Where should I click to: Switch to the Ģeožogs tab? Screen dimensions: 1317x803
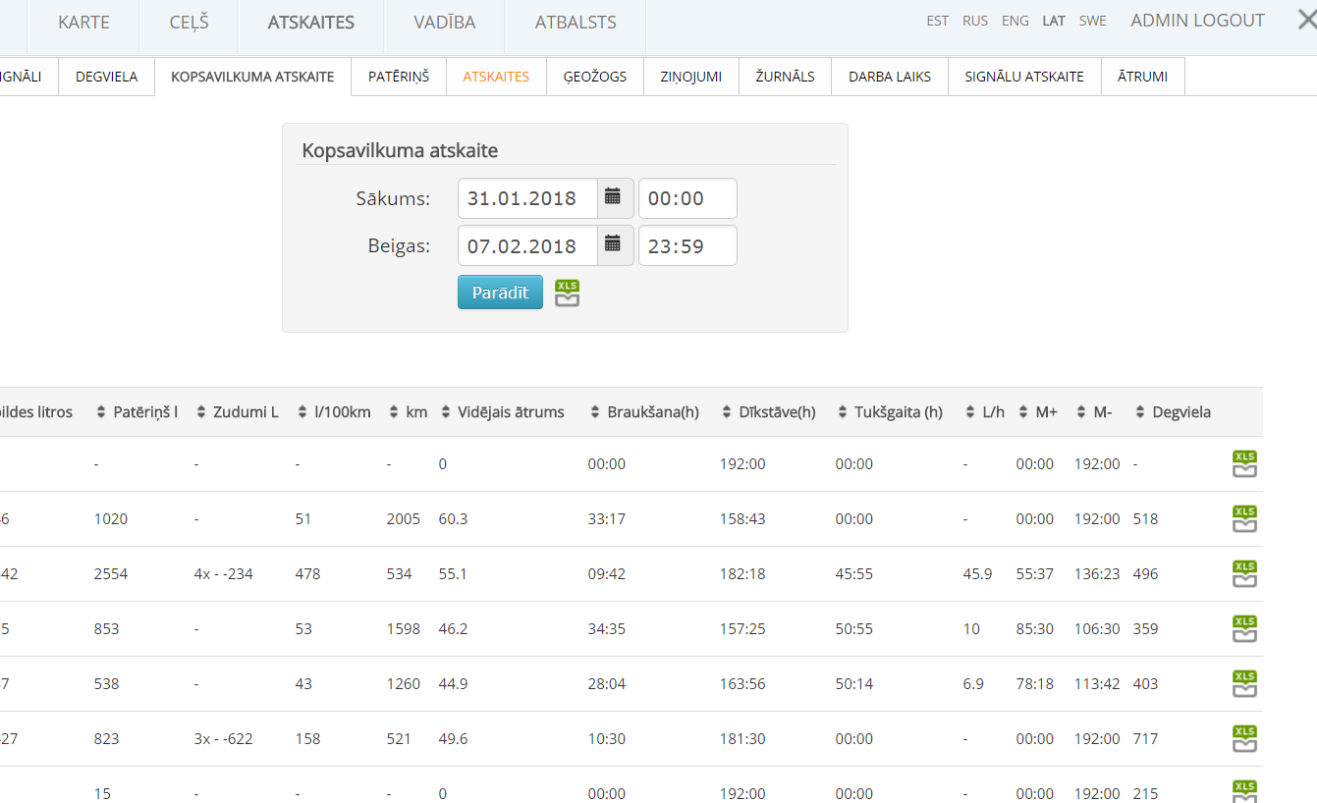tap(594, 77)
